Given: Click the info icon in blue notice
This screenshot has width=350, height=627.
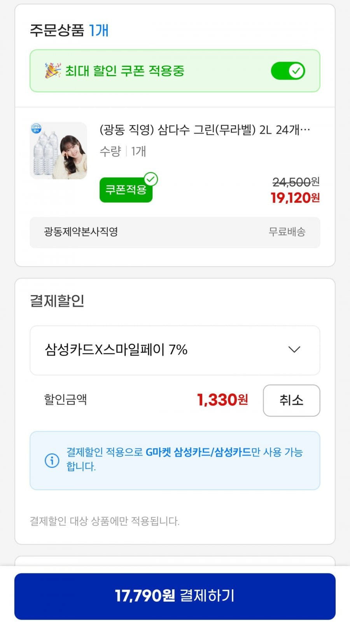Looking at the screenshot, I should 52,461.
